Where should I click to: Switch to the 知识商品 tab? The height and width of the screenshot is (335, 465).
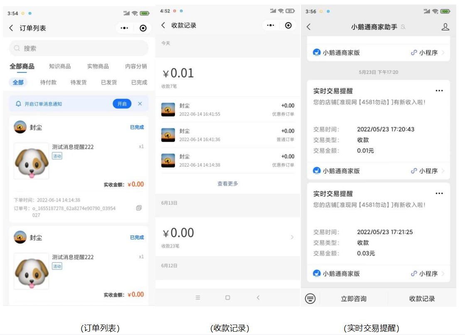(60, 66)
